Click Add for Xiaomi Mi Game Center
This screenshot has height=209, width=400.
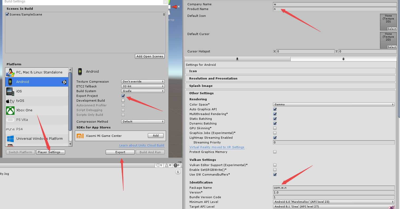click(x=156, y=136)
